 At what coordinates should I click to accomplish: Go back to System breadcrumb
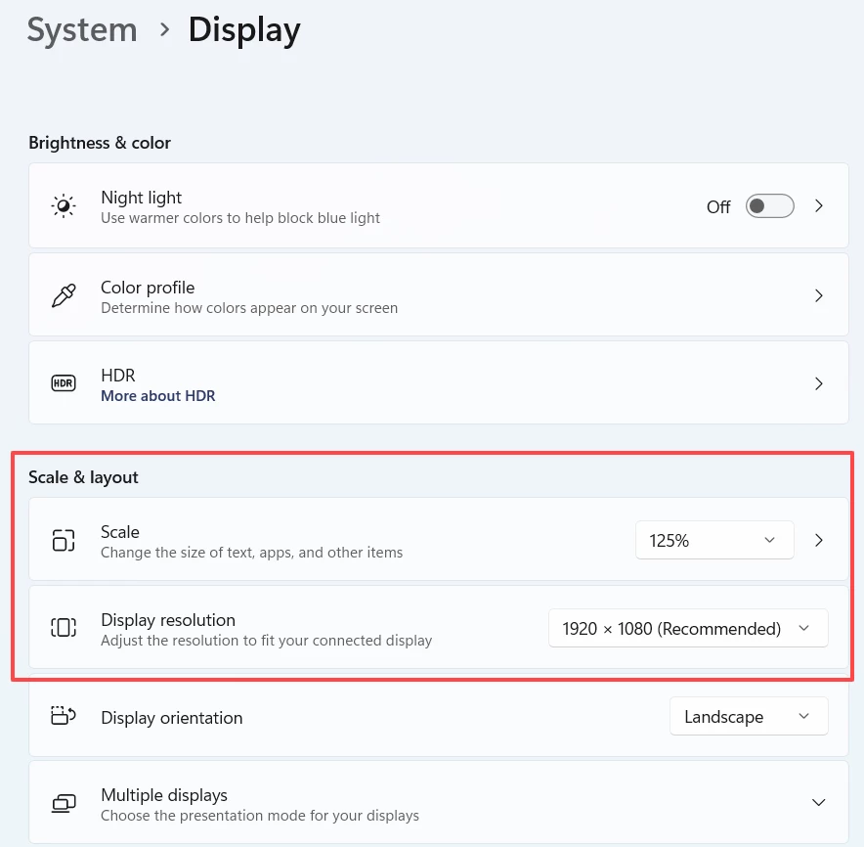pyautogui.click(x=82, y=29)
